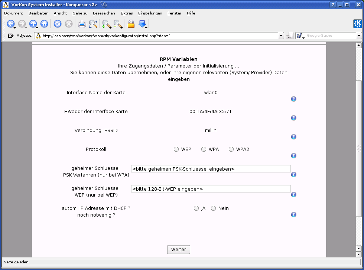The image size is (364, 270).
Task: Click the scrollbar up arrow at top
Action: pyautogui.click(x=359, y=45)
